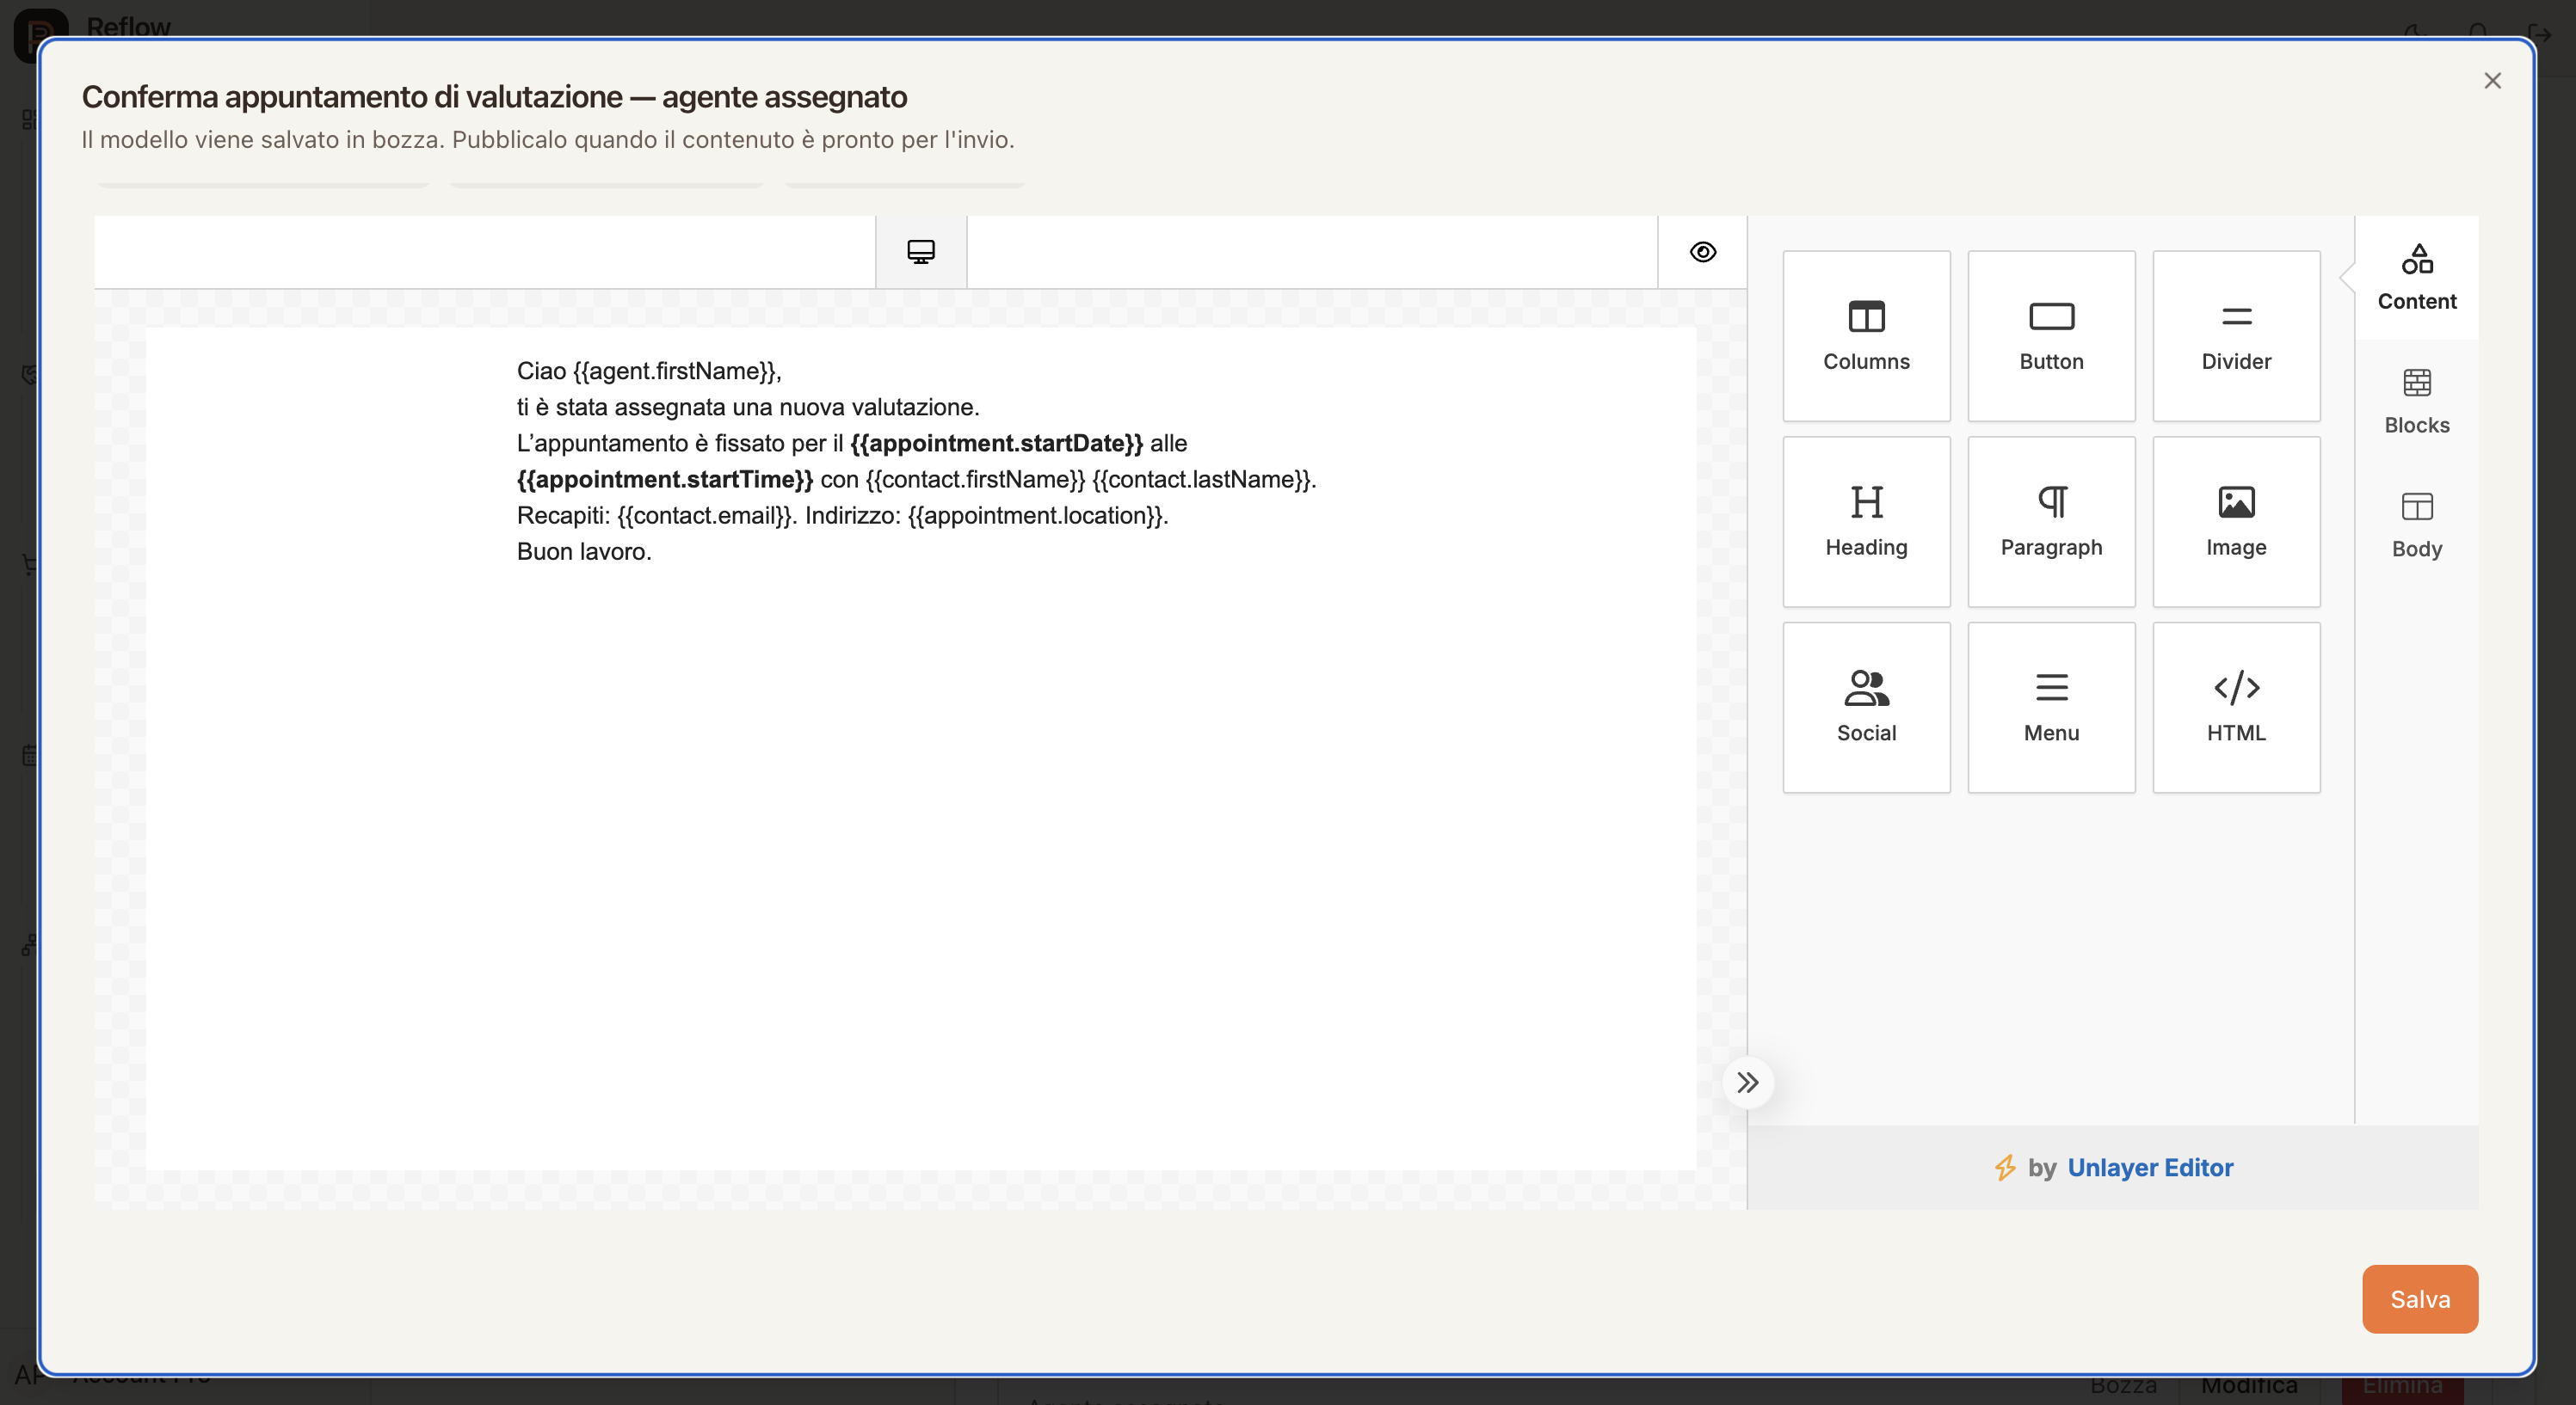Open the Unlayer Editor link
The height and width of the screenshot is (1405, 2576).
tap(2150, 1167)
